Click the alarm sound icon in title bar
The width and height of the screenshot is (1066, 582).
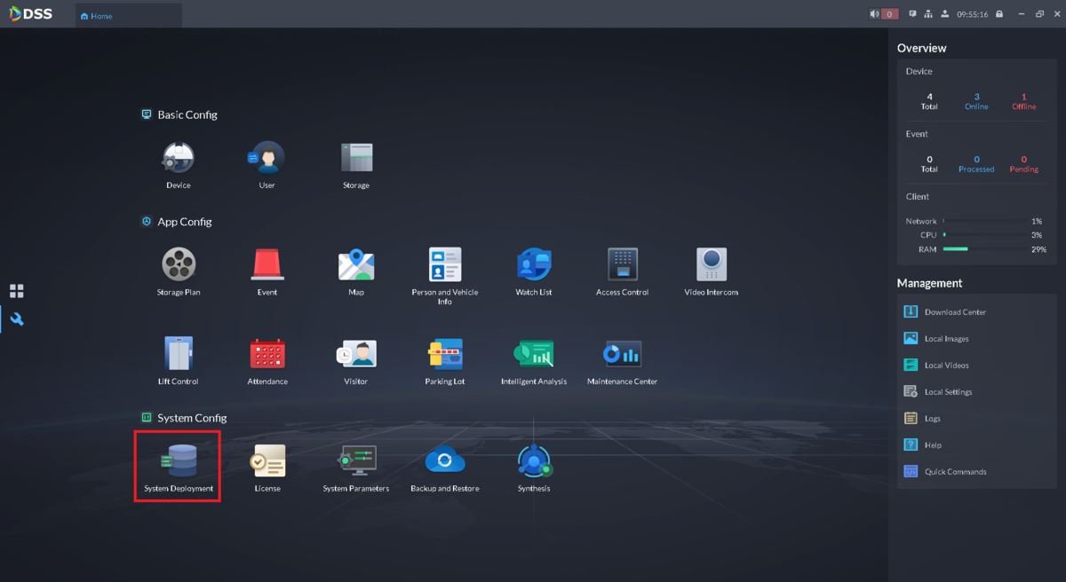[x=873, y=13]
